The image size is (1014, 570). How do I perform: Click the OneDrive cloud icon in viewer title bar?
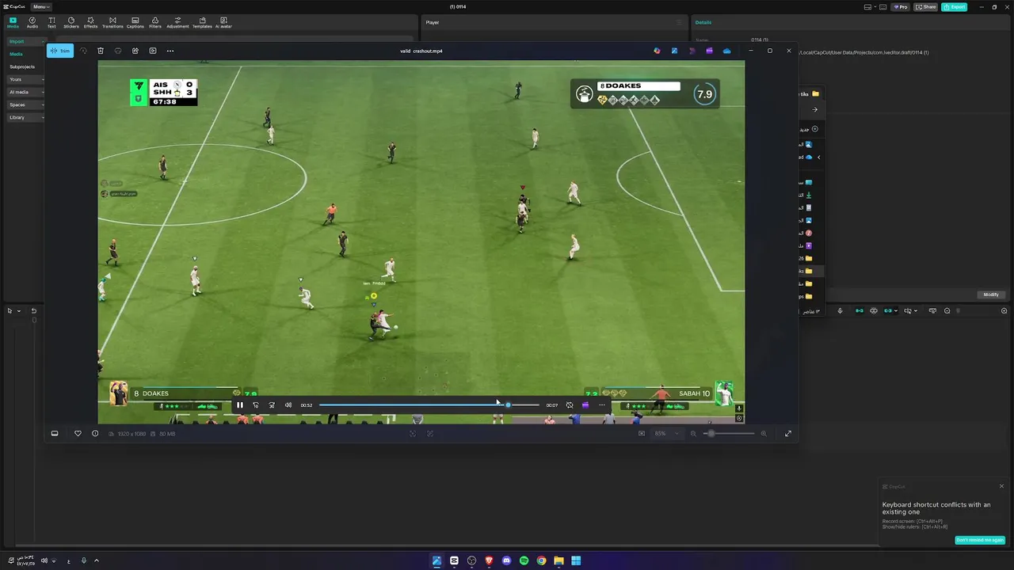click(727, 51)
